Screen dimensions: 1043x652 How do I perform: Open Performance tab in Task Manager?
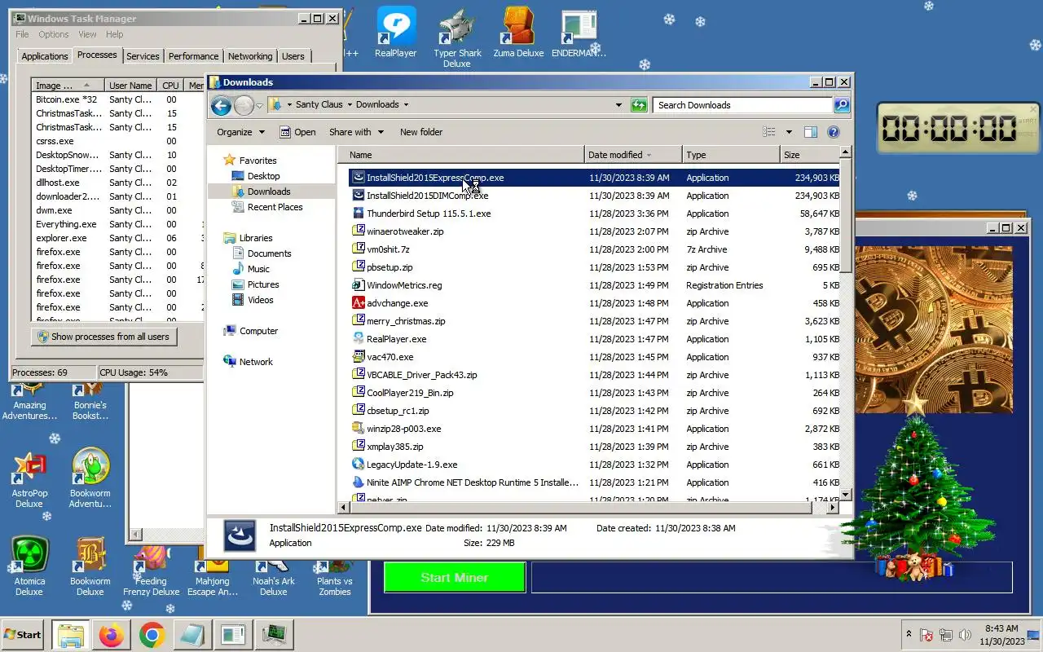click(x=193, y=56)
